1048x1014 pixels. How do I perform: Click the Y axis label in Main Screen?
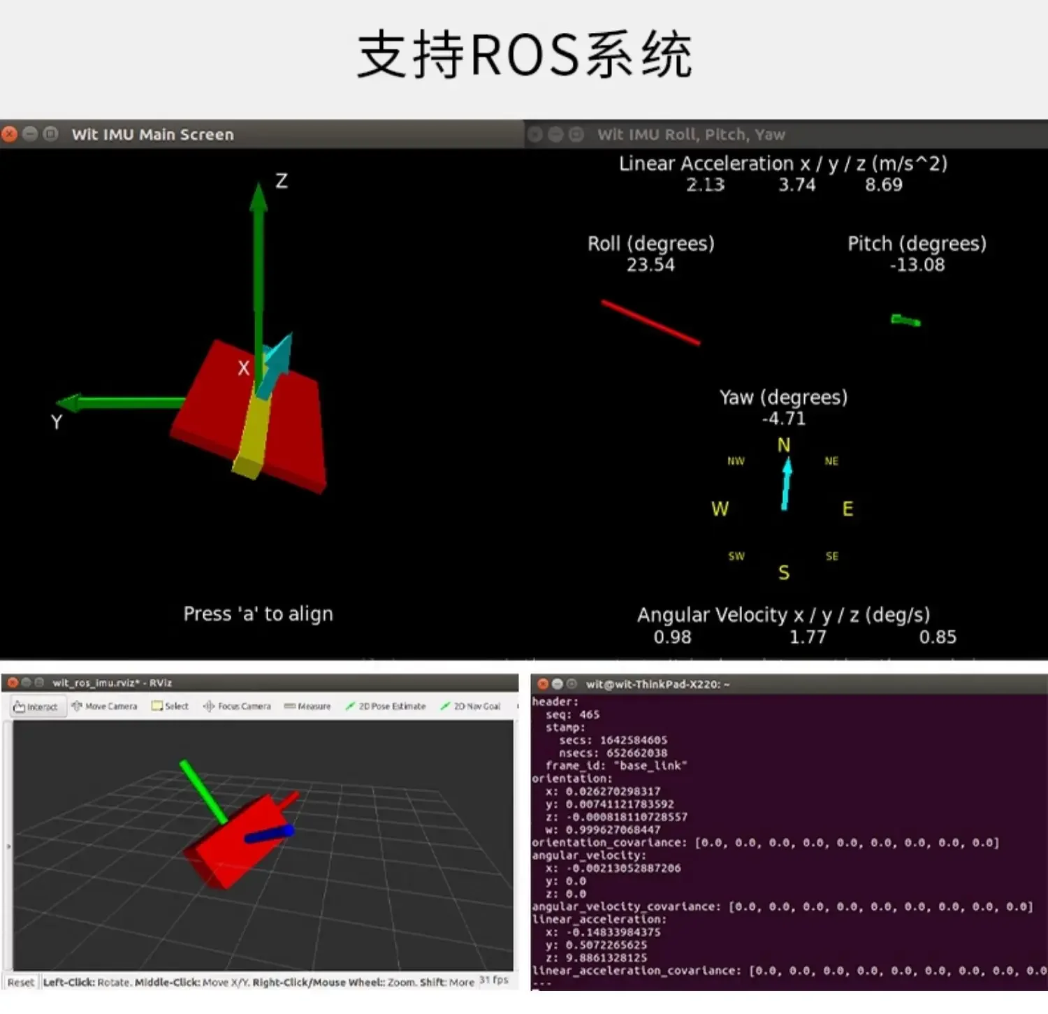[57, 422]
